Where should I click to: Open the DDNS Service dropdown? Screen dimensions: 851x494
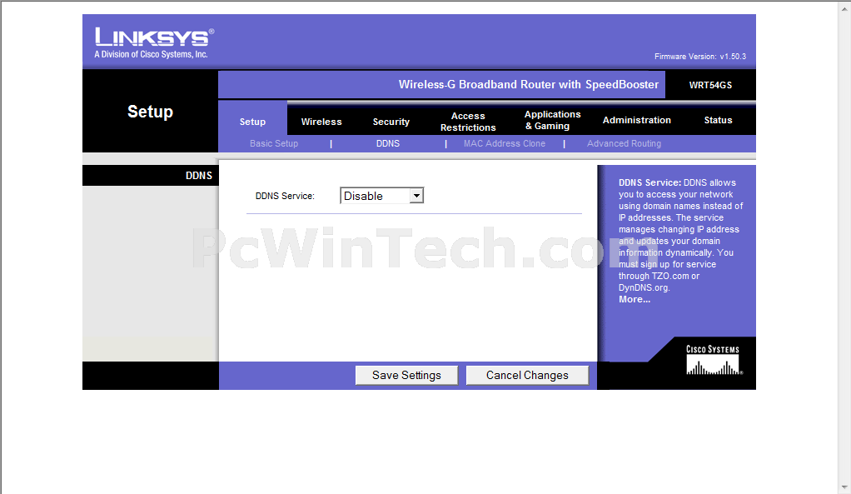(x=381, y=196)
